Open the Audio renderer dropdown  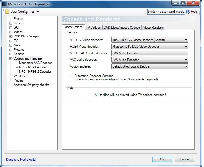point(150,66)
